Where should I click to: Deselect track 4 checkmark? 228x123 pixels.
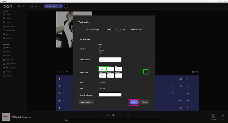coord(59,101)
